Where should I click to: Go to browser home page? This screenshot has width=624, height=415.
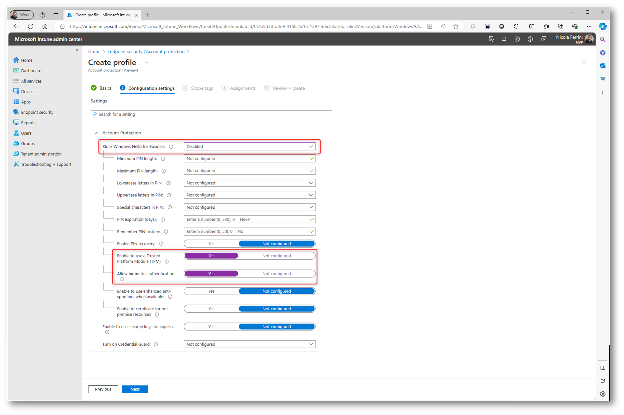[45, 26]
